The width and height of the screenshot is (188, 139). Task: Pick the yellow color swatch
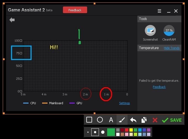click(x=131, y=130)
